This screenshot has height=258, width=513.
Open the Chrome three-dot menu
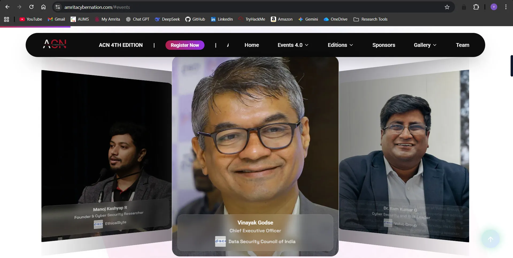506,7
